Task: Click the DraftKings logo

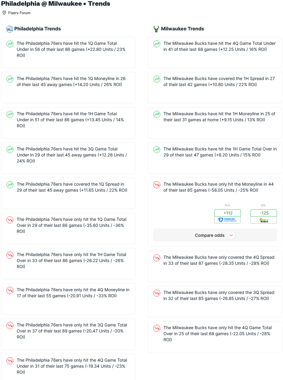Action: 264,220
